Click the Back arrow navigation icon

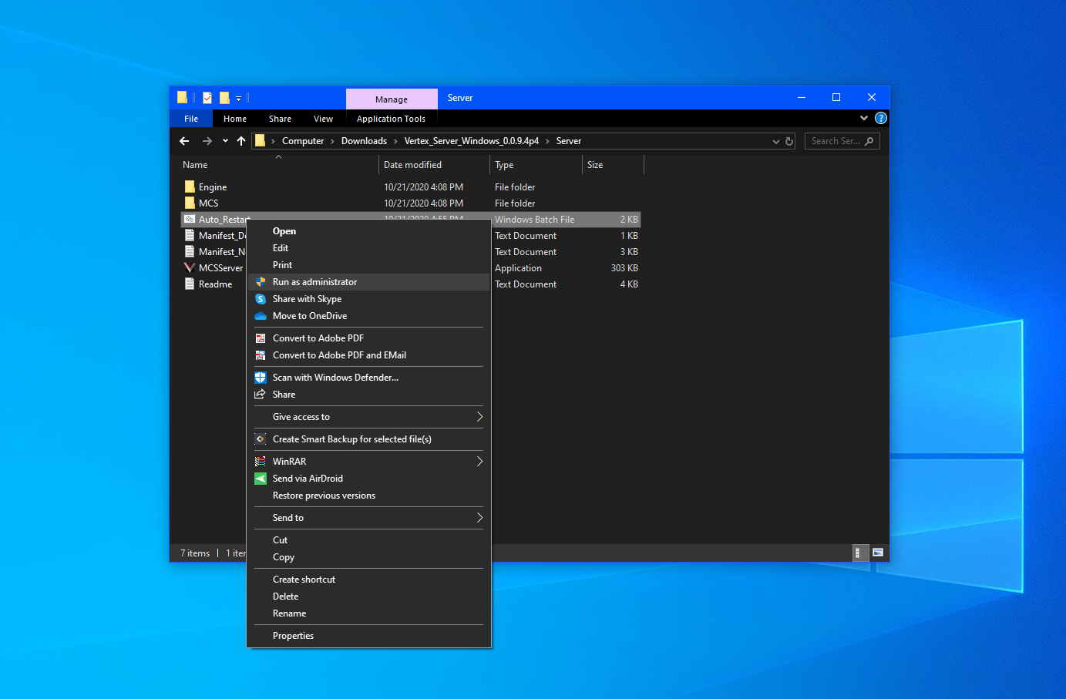[184, 141]
